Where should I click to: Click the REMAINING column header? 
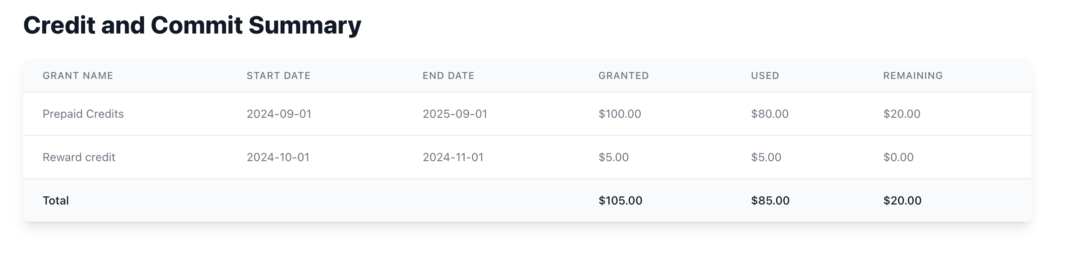point(912,76)
